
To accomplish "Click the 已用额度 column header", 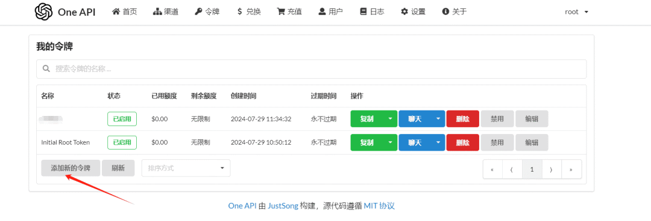I will pos(164,96).
